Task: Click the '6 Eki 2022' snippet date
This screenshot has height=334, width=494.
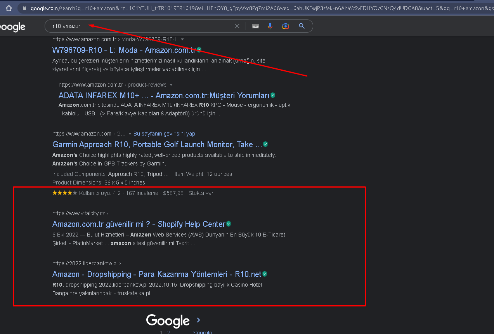Action: pos(65,235)
